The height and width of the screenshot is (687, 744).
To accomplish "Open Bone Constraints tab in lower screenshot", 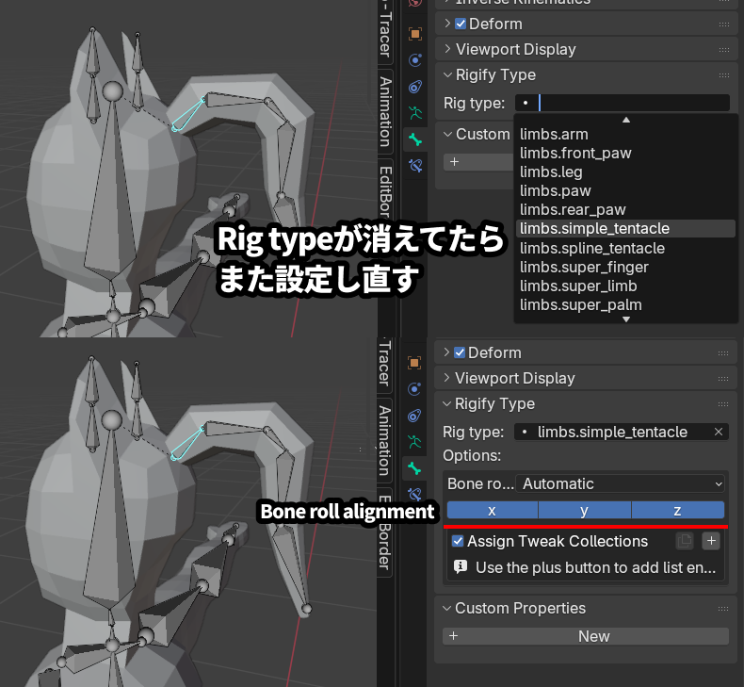I will pyautogui.click(x=414, y=495).
